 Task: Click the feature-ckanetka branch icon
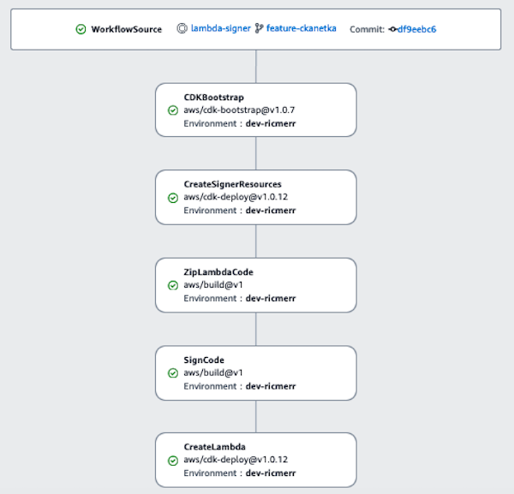tap(259, 29)
